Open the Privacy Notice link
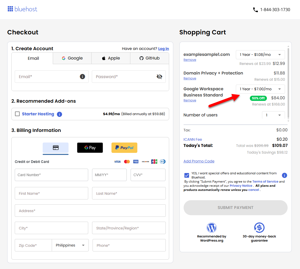The height and width of the screenshot is (269, 300). (241, 186)
